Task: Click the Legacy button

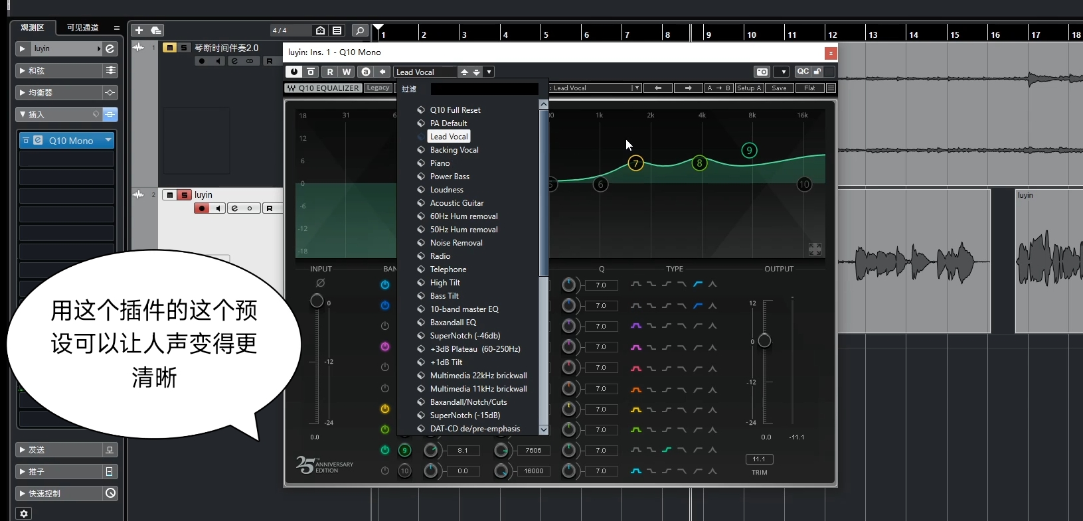Action: click(378, 88)
